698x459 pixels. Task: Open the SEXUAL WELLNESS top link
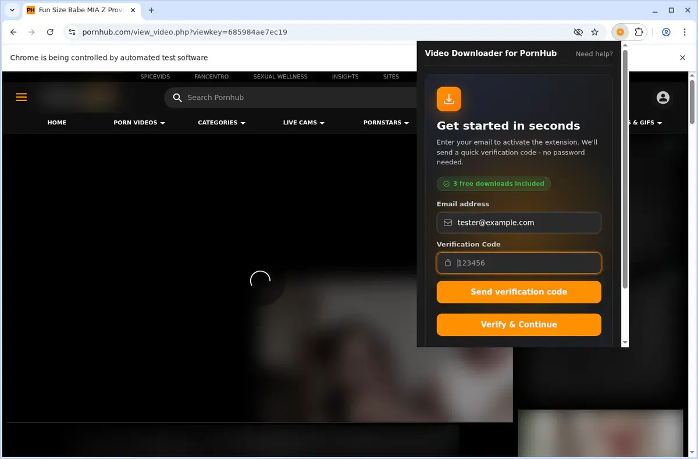click(x=280, y=77)
